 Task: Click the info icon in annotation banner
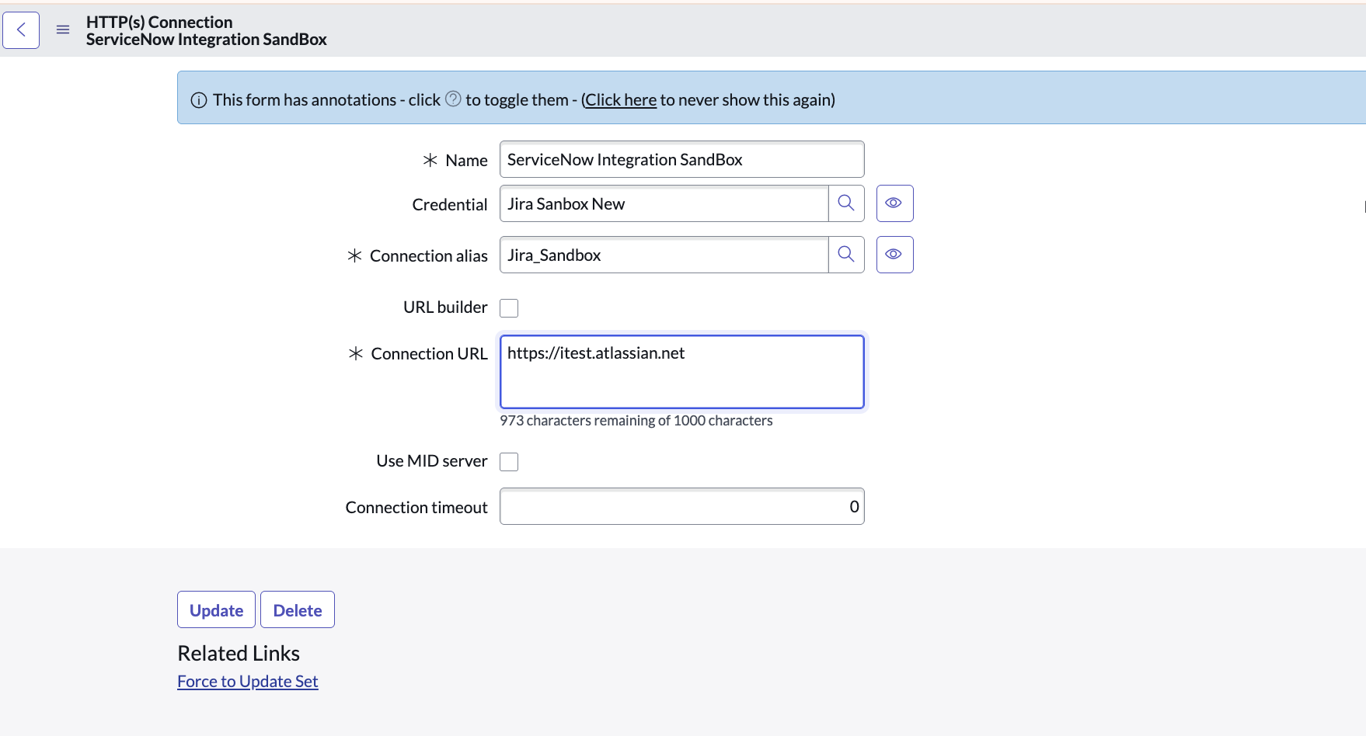[x=199, y=100]
